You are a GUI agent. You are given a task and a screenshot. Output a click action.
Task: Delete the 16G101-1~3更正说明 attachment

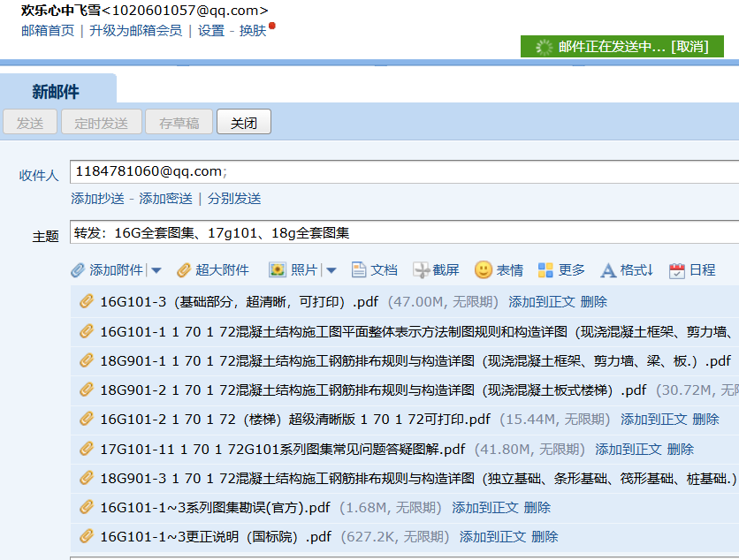545,536
